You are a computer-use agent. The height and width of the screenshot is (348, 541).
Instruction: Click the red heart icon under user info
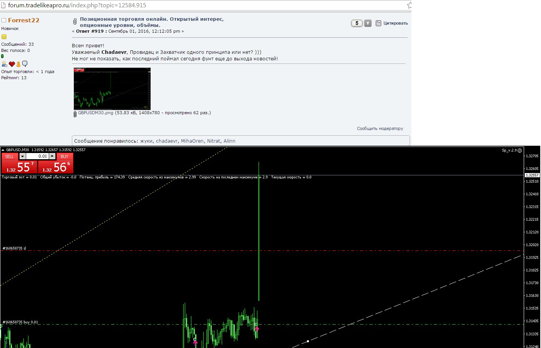12,64
